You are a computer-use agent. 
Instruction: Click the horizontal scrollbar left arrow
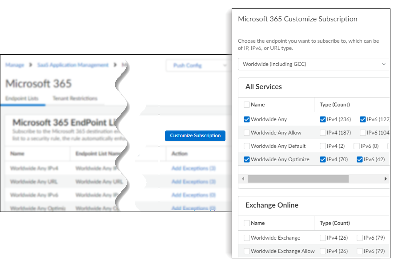coord(243,179)
